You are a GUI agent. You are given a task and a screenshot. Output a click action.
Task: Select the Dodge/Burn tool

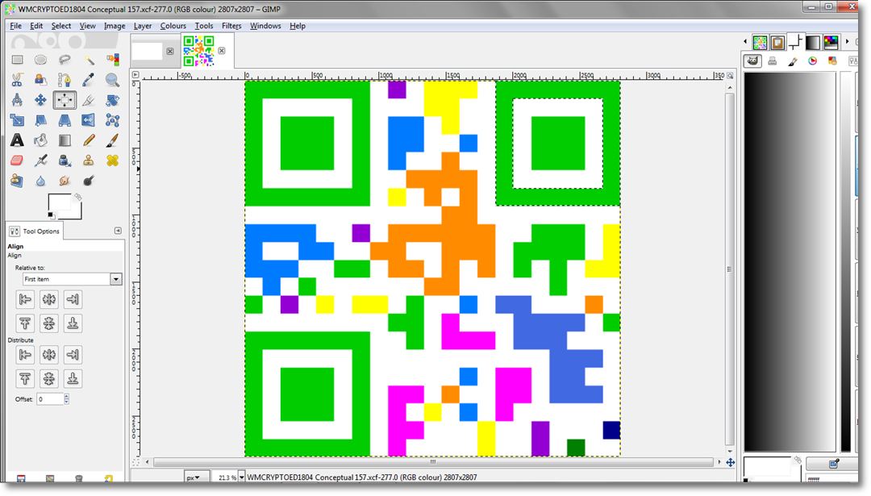[x=89, y=181]
